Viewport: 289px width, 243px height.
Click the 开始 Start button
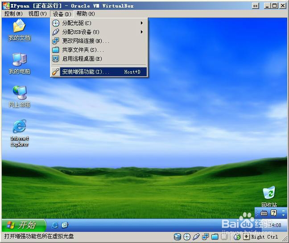[24, 225]
